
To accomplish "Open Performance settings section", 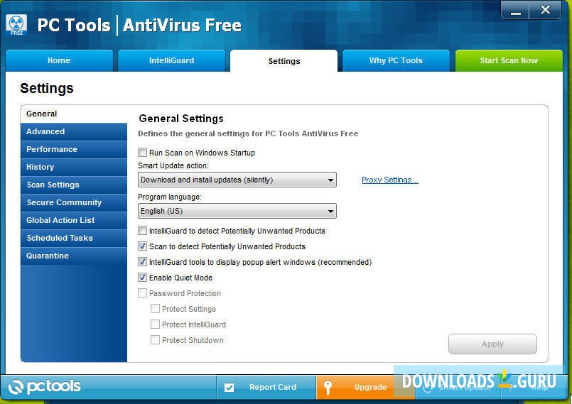I will pos(74,150).
